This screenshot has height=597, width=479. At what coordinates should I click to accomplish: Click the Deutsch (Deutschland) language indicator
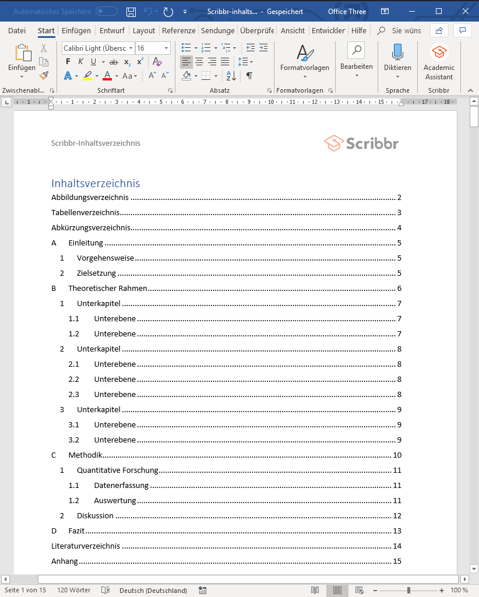coord(153,590)
